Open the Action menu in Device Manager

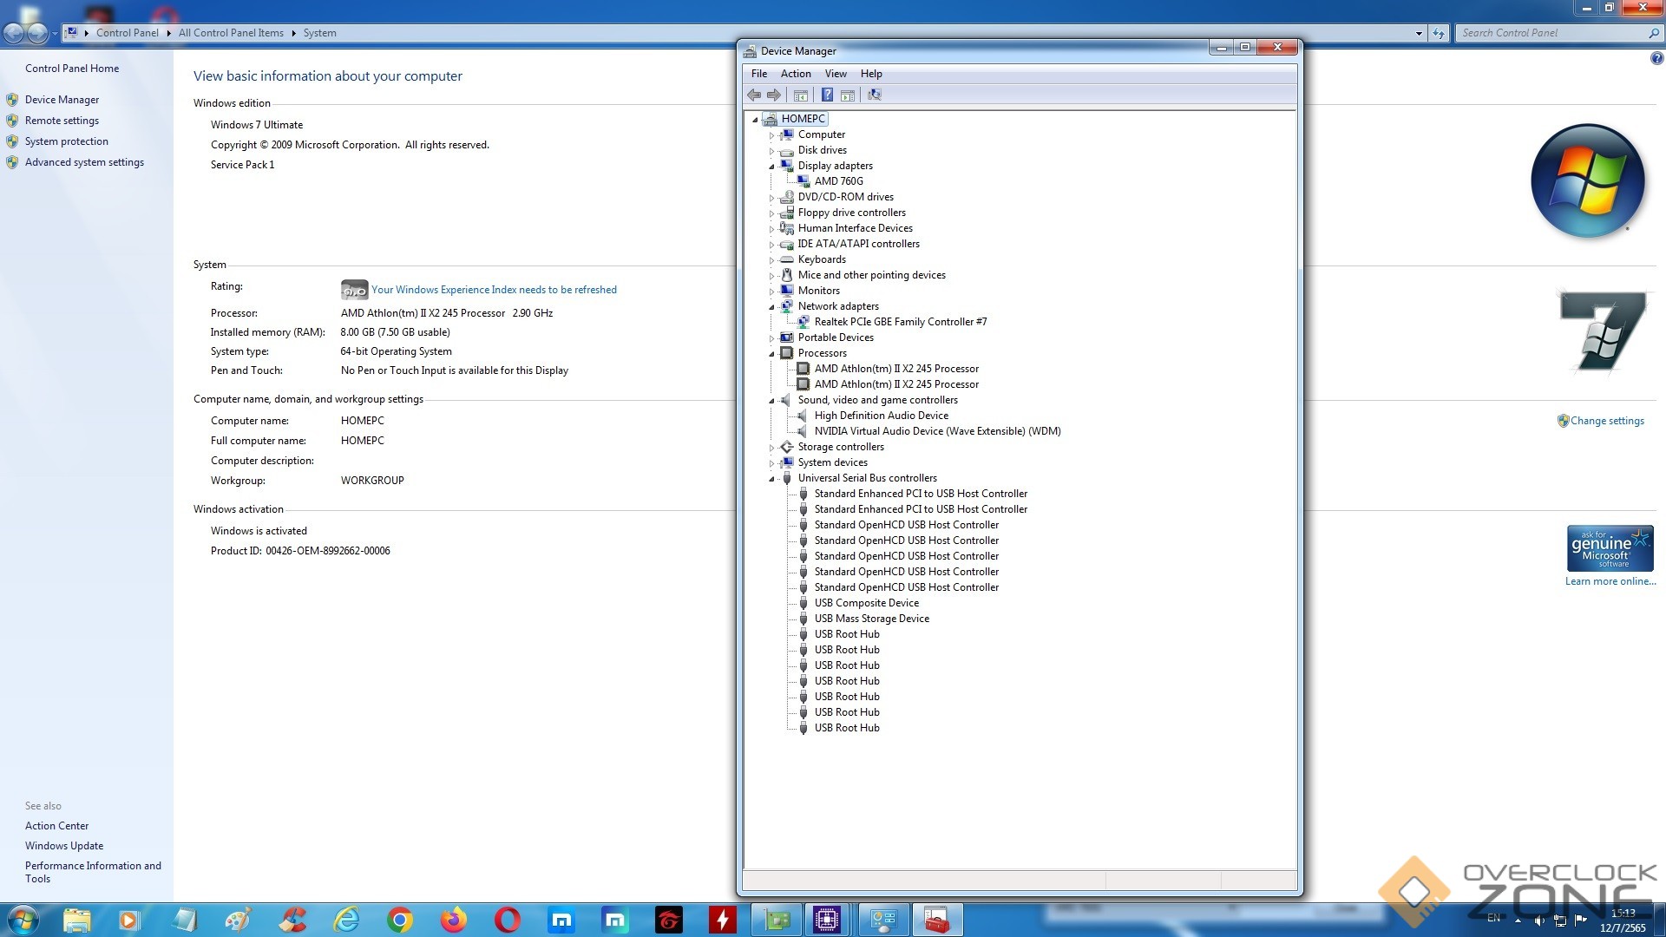[795, 74]
